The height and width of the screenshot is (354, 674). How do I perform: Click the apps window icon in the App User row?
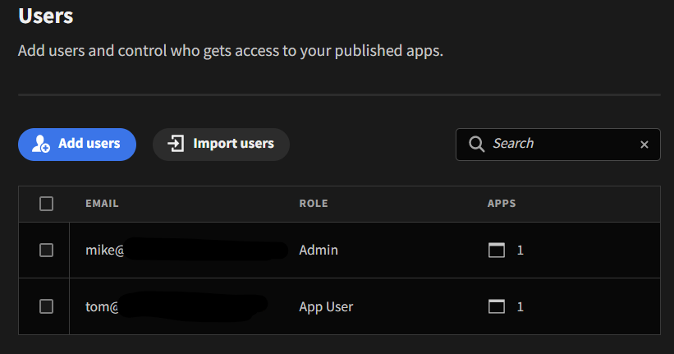tap(497, 306)
